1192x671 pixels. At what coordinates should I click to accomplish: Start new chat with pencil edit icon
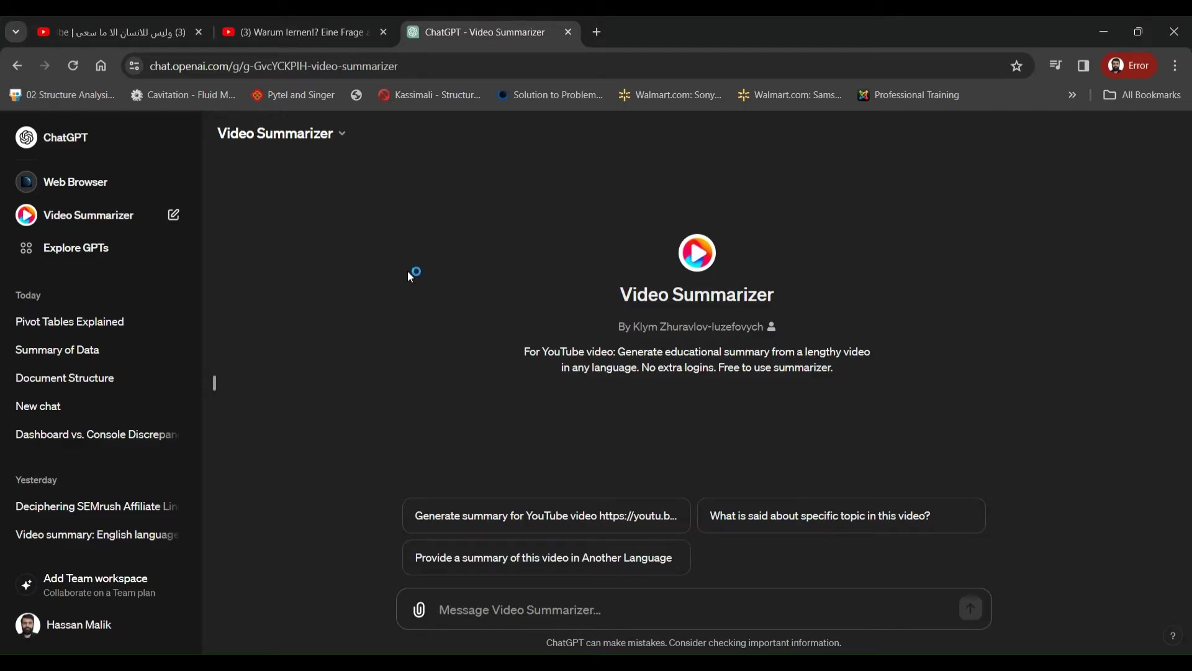click(174, 215)
